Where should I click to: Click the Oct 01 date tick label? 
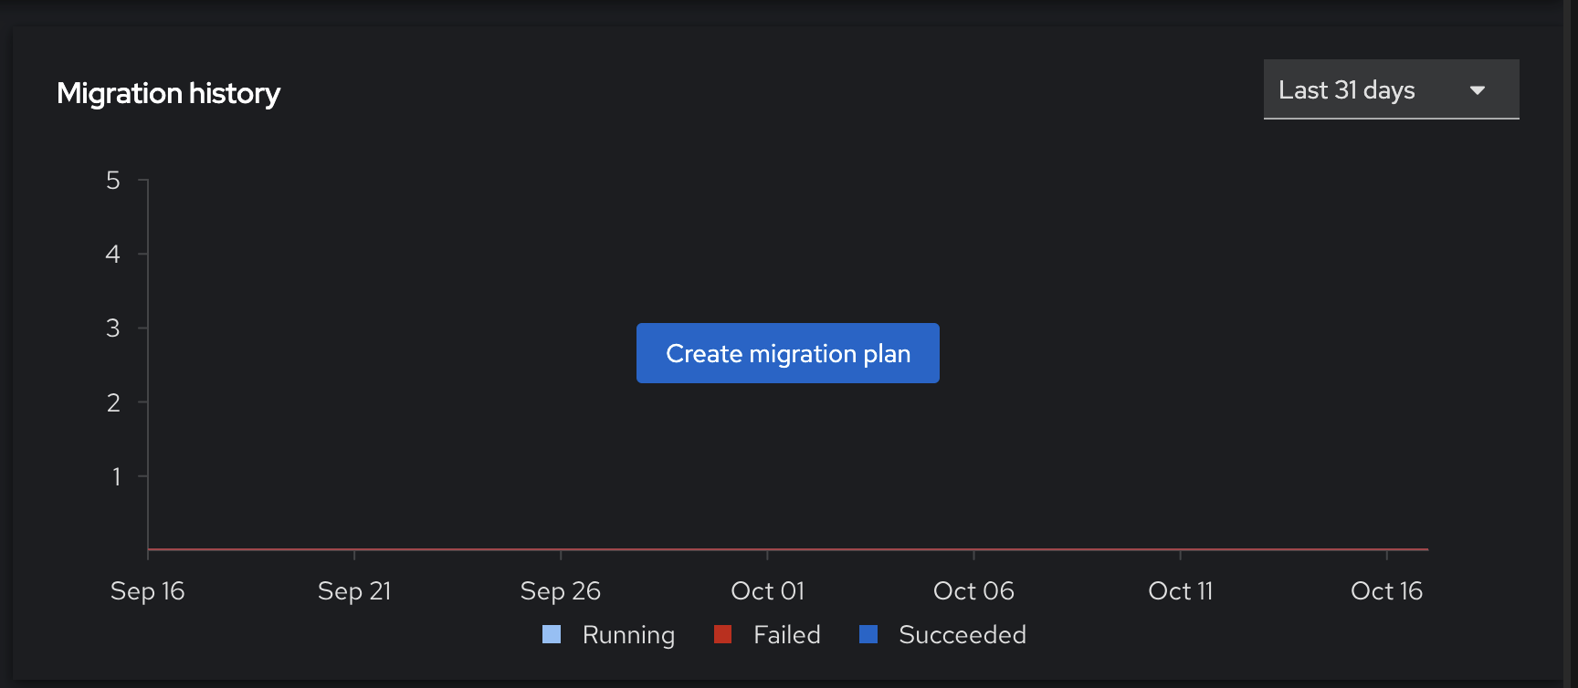pyautogui.click(x=767, y=591)
